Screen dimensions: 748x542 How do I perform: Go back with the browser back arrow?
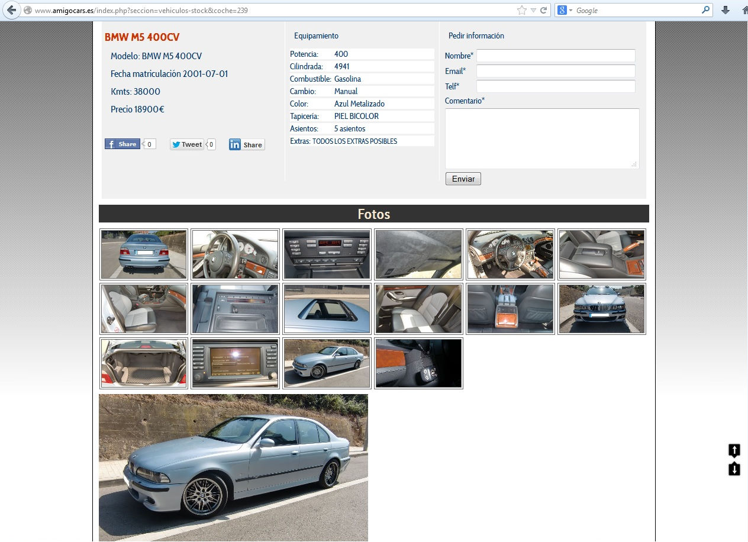point(12,10)
